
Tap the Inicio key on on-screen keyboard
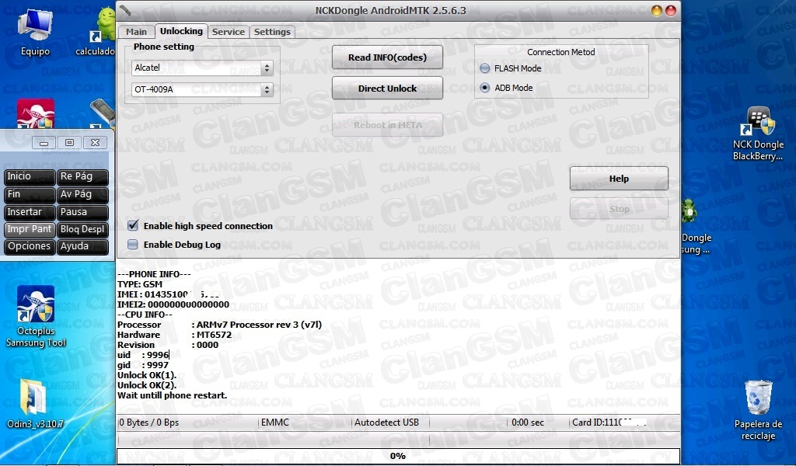30,176
